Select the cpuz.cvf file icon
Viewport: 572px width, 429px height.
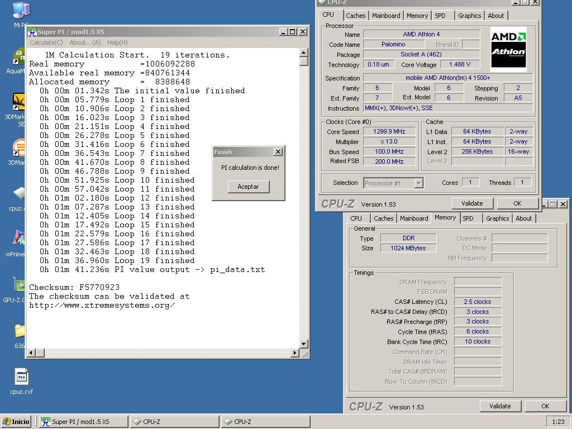tap(22, 376)
